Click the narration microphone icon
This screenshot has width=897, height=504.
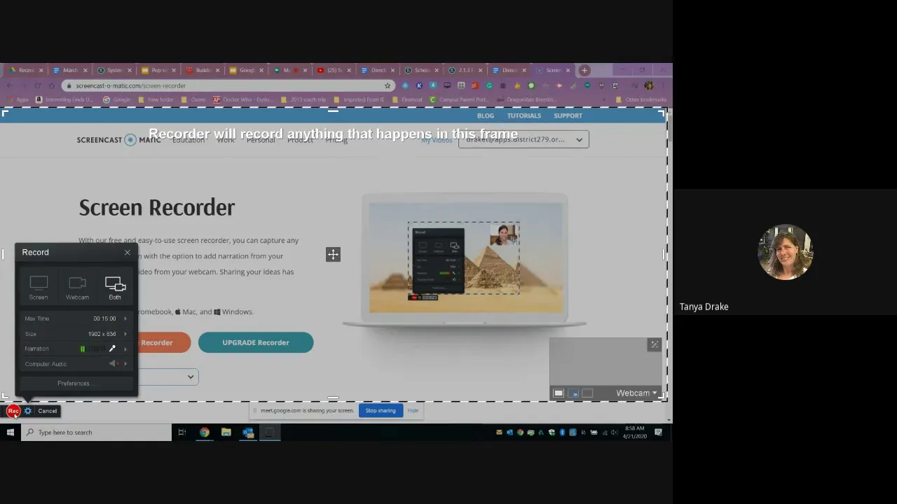click(112, 349)
